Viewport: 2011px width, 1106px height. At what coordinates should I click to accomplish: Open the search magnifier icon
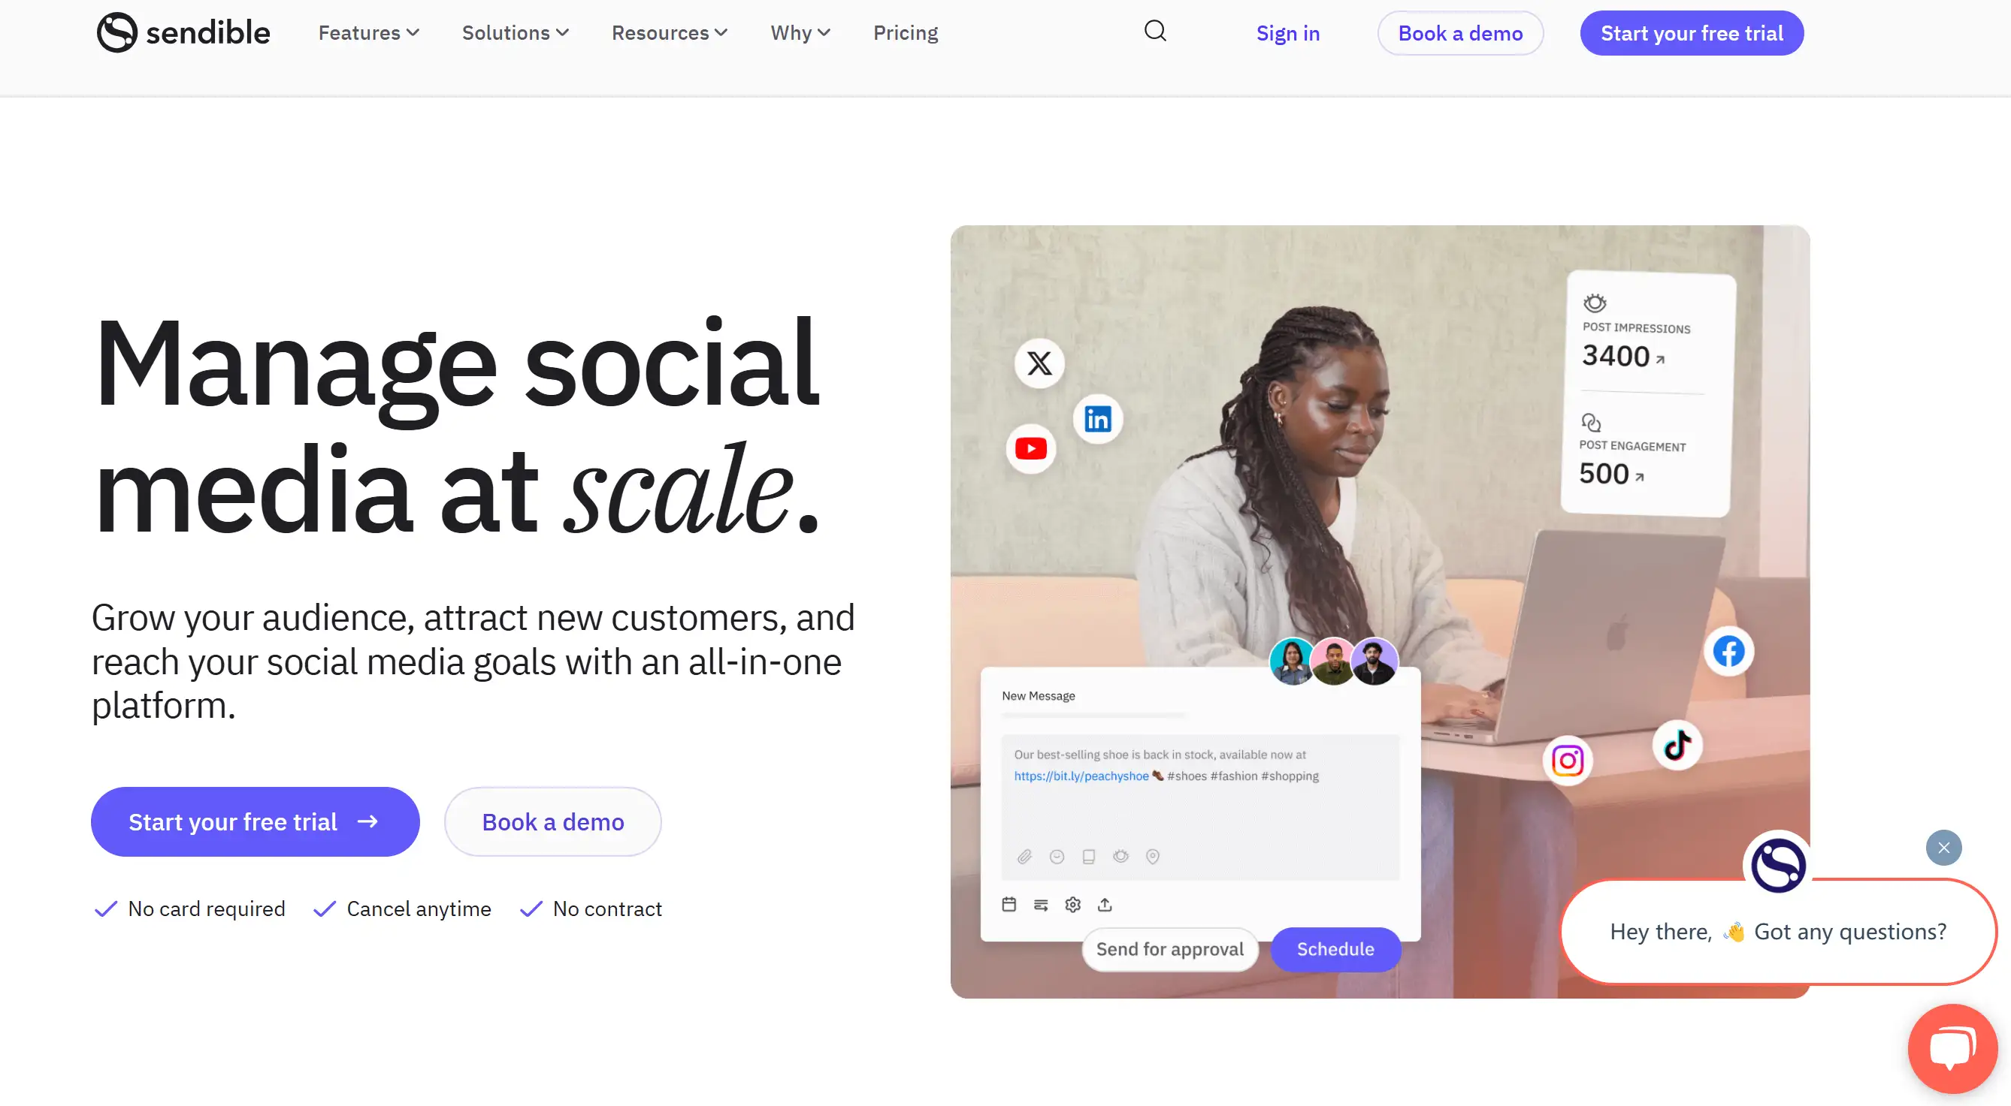pyautogui.click(x=1155, y=32)
